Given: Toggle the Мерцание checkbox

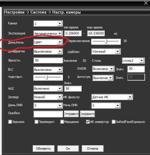Looking at the screenshot, I should (x=62, y=122).
